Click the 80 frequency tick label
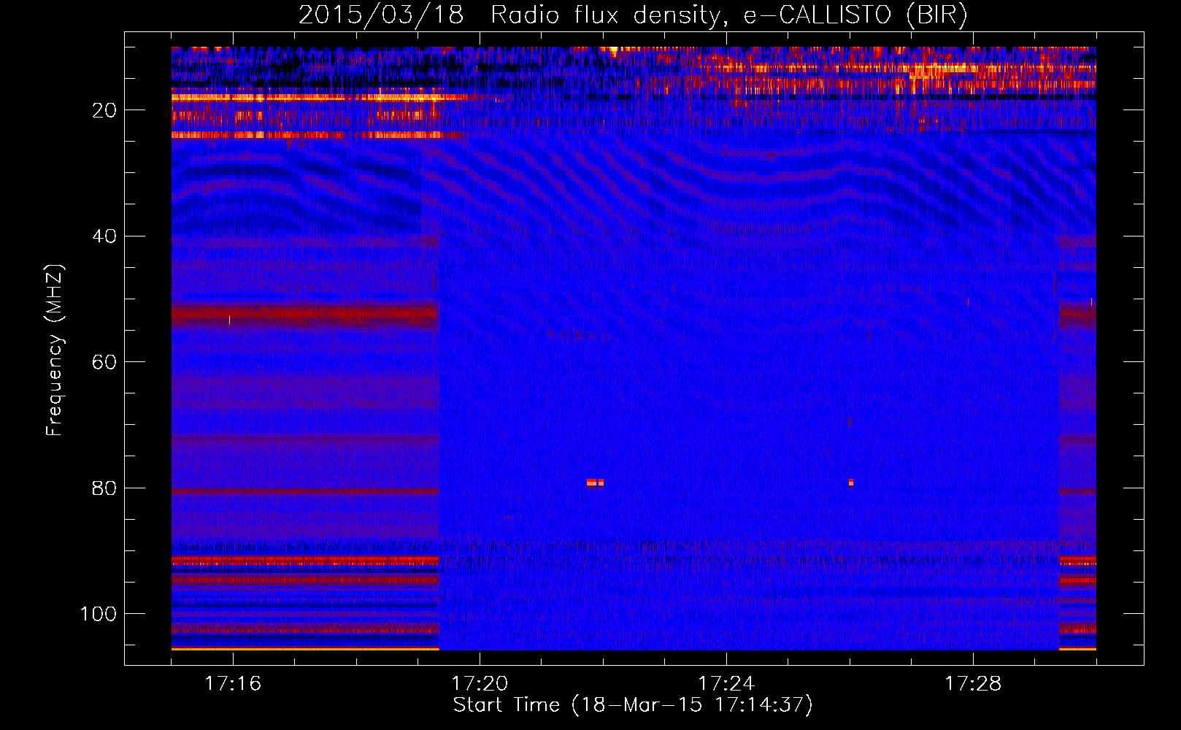Viewport: 1181px width, 730px height. click(104, 488)
